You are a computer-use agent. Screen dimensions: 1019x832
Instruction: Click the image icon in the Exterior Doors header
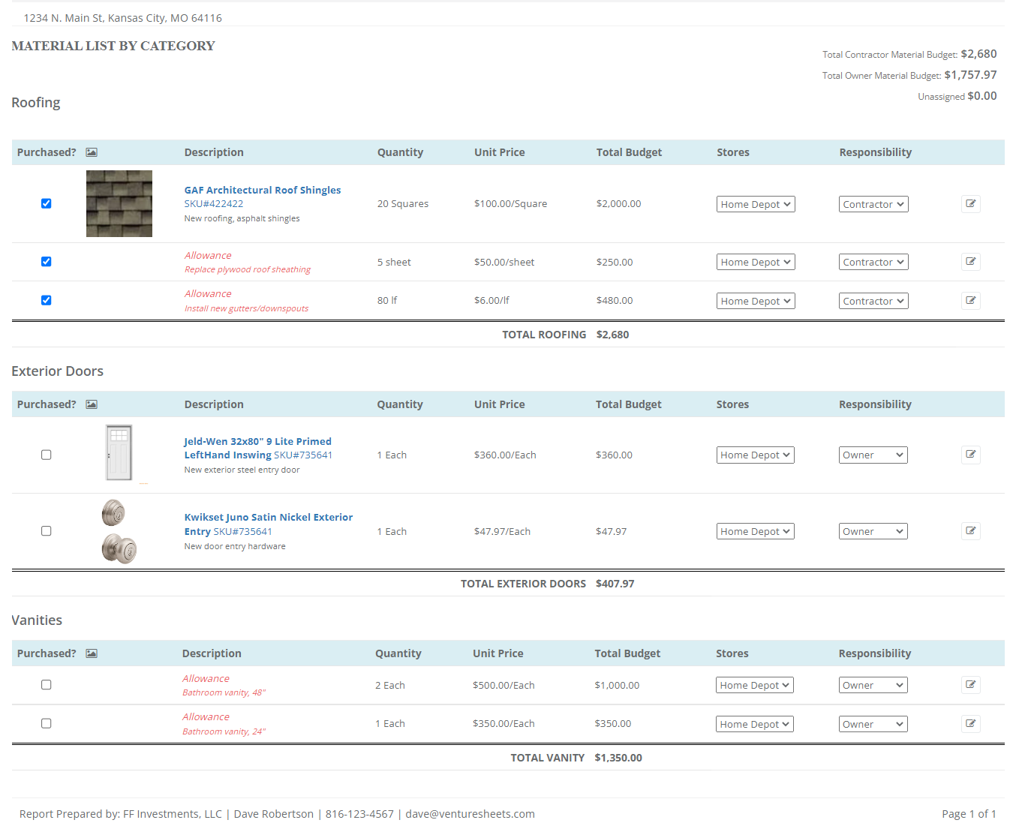coord(91,404)
